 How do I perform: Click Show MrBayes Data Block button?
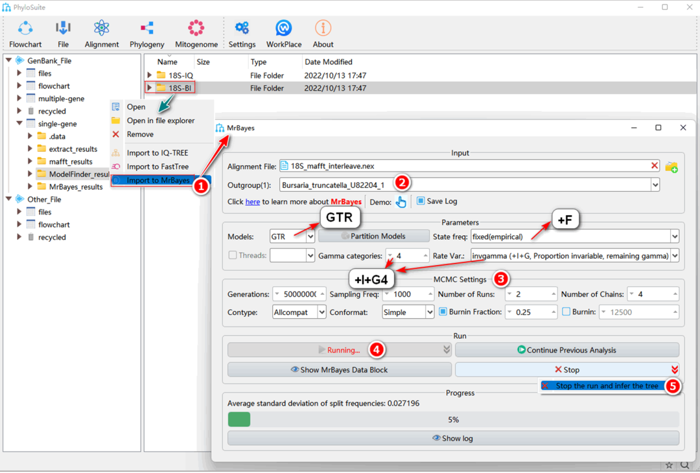coord(339,369)
